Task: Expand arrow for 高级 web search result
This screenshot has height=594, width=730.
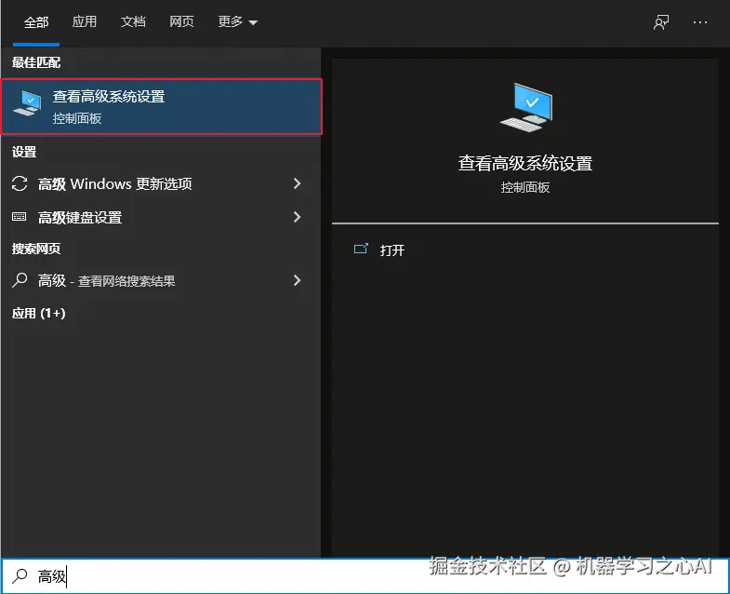Action: coord(297,280)
